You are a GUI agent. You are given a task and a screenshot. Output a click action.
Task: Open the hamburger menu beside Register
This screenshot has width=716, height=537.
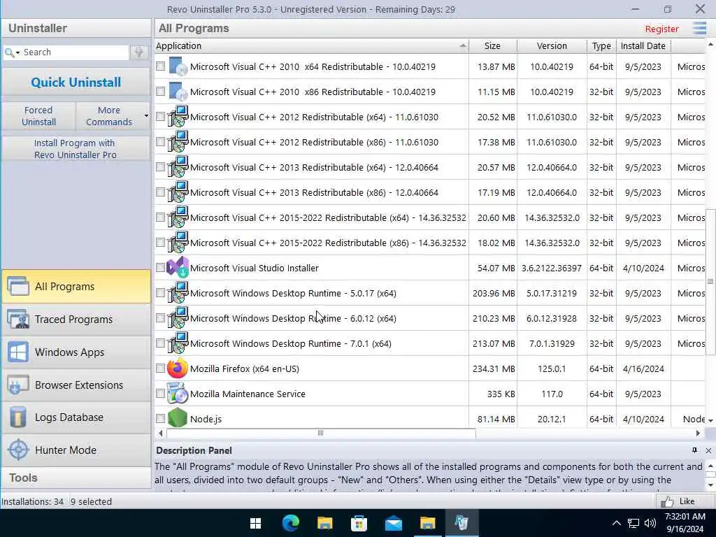[699, 28]
